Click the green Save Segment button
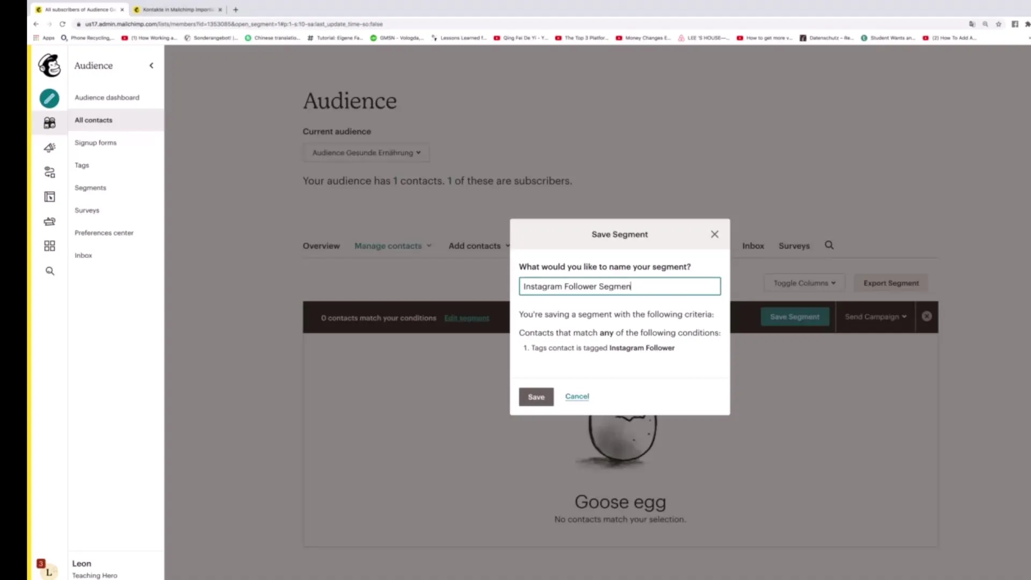Viewport: 1031px width, 580px height. point(795,317)
